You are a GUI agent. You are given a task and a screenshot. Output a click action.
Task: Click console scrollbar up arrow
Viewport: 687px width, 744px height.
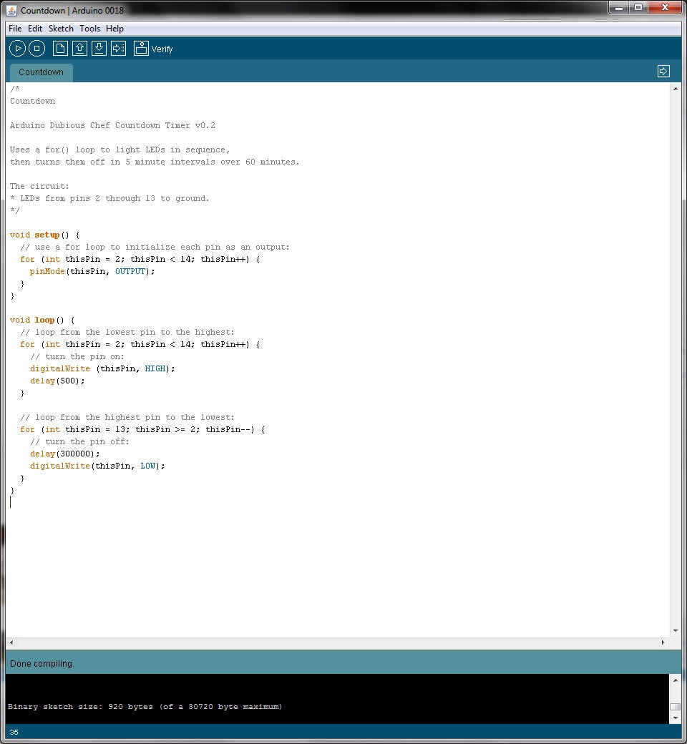(675, 680)
